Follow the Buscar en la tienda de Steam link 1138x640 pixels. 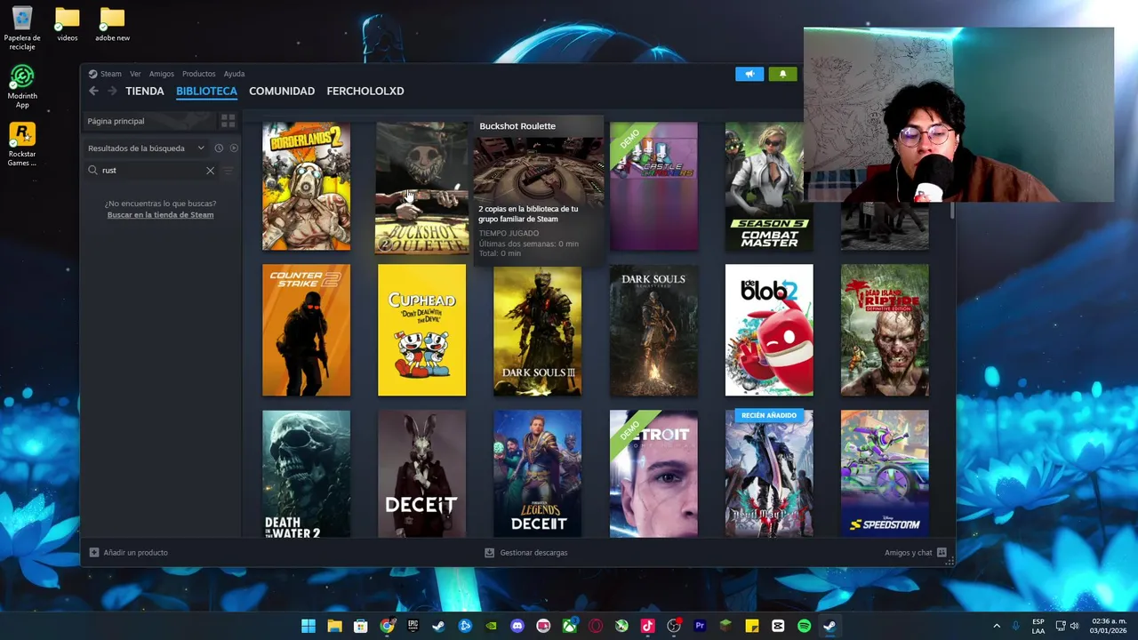pos(160,215)
